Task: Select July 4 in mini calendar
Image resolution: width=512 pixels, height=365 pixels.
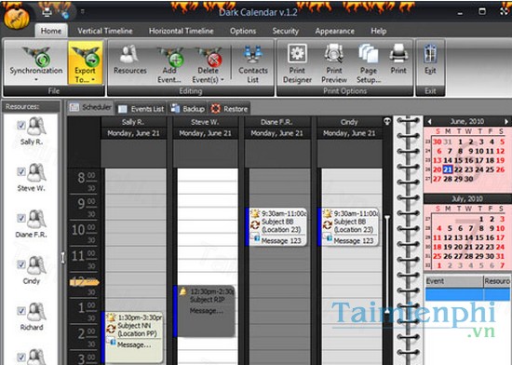Action: point(438,228)
